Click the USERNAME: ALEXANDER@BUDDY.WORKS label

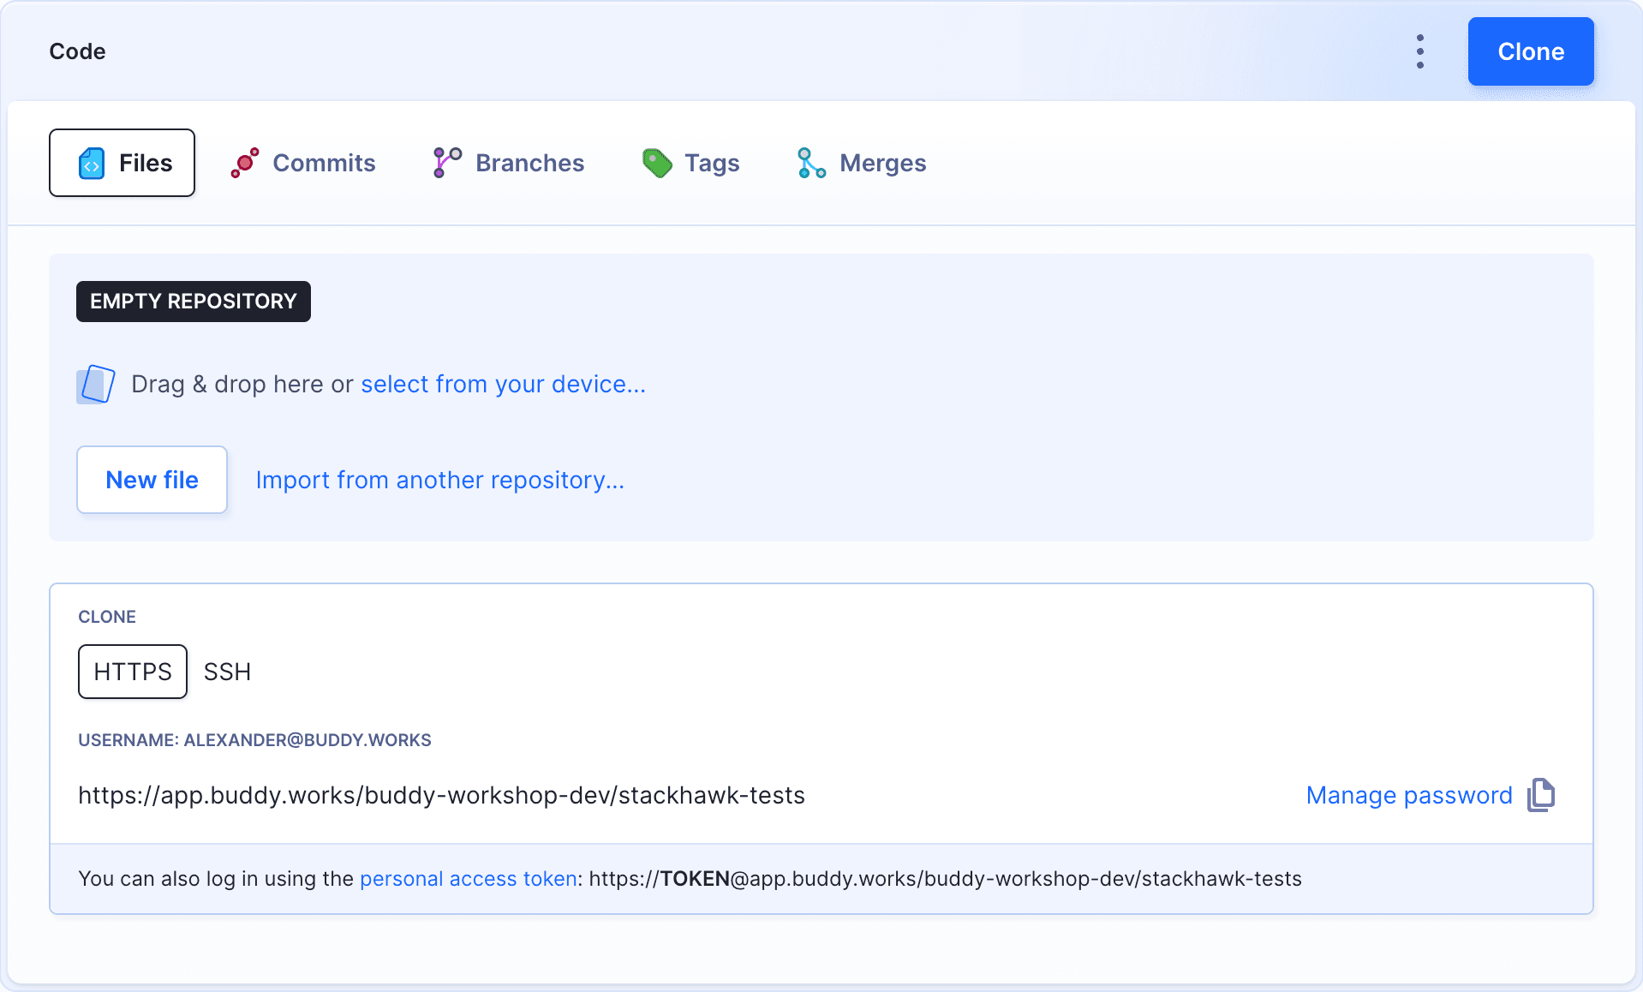(x=254, y=740)
